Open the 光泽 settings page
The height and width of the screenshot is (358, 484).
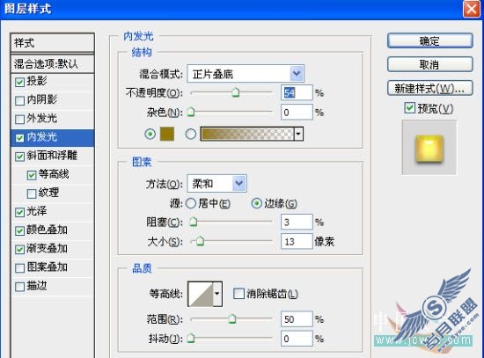tap(37, 211)
